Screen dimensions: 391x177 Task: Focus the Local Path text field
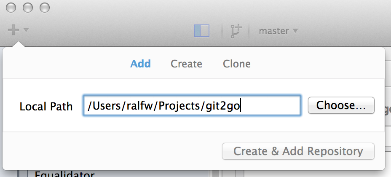point(192,105)
